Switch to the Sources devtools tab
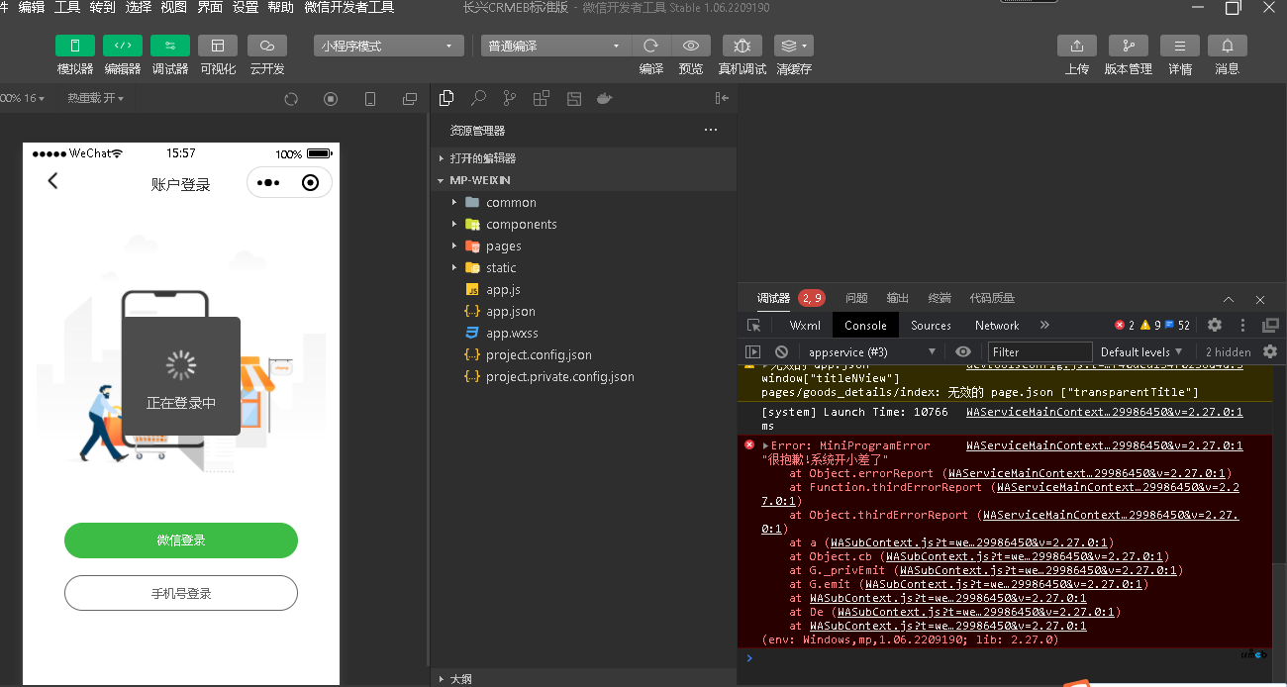1287x687 pixels. [x=931, y=325]
